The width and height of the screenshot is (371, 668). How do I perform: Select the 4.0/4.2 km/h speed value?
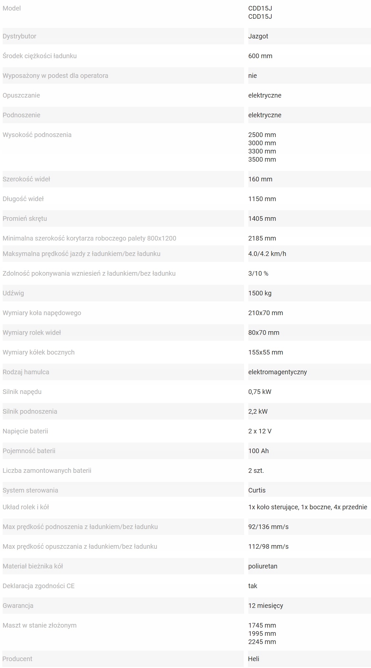pyautogui.click(x=267, y=254)
